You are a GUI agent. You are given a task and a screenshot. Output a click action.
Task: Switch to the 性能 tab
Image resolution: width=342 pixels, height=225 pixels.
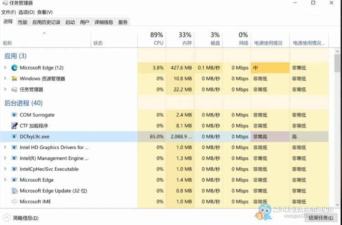[x=23, y=22]
